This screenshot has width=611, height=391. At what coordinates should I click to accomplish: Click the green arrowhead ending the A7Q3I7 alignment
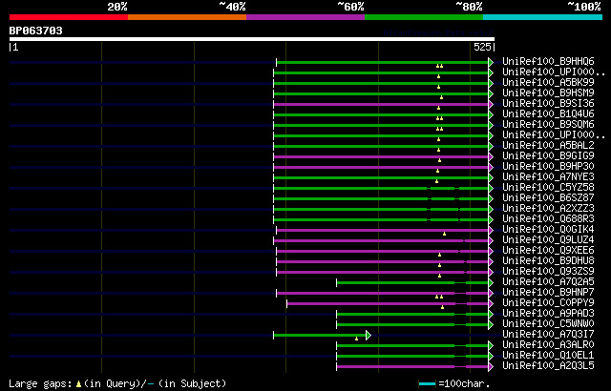(369, 335)
